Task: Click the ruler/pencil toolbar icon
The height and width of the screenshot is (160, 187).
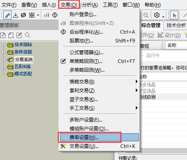Action: [7, 15]
